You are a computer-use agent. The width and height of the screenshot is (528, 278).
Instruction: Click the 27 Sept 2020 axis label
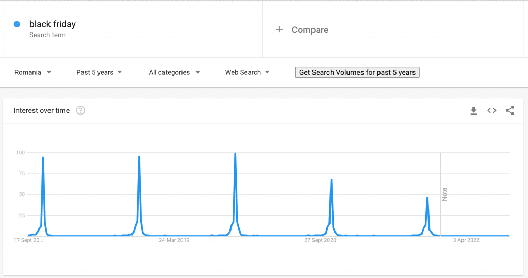(320, 240)
